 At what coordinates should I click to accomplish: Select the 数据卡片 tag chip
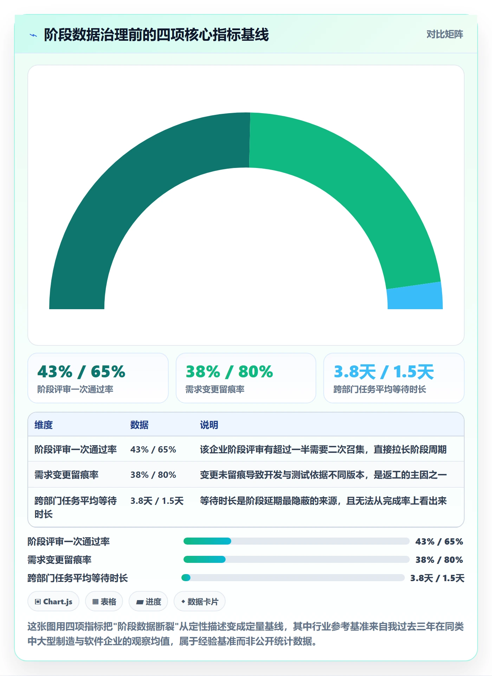click(x=200, y=602)
